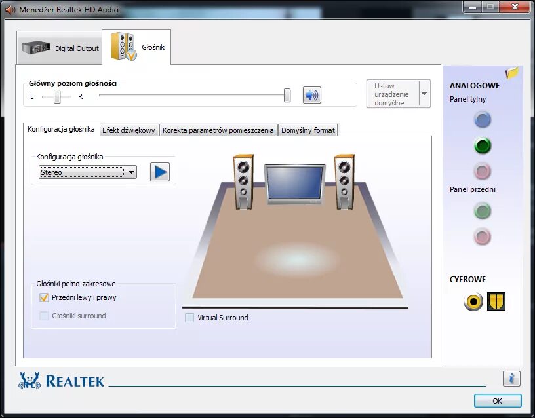This screenshot has height=418, width=535.
Task: Click the pink rear panel jack
Action: [x=483, y=171]
